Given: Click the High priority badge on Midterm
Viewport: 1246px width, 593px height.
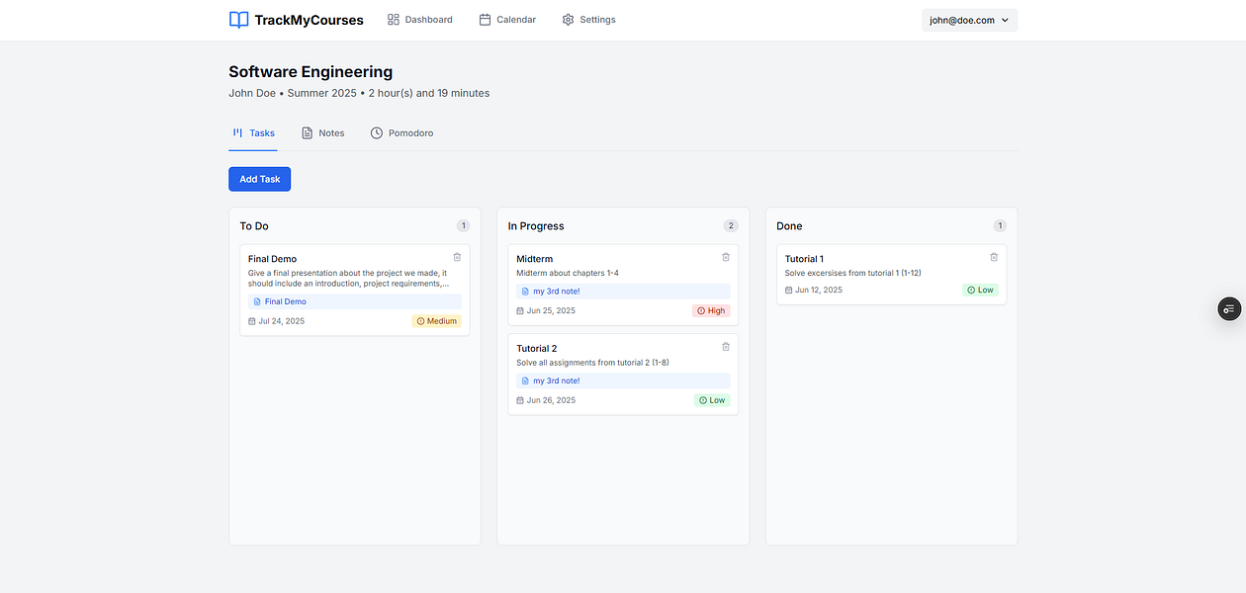Looking at the screenshot, I should tap(711, 310).
